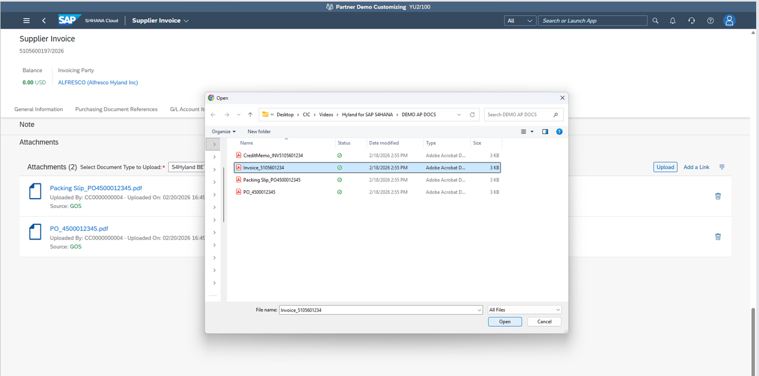Image resolution: width=759 pixels, height=376 pixels.
Task: Open the headset support icon in SAP header
Action: [x=692, y=20]
